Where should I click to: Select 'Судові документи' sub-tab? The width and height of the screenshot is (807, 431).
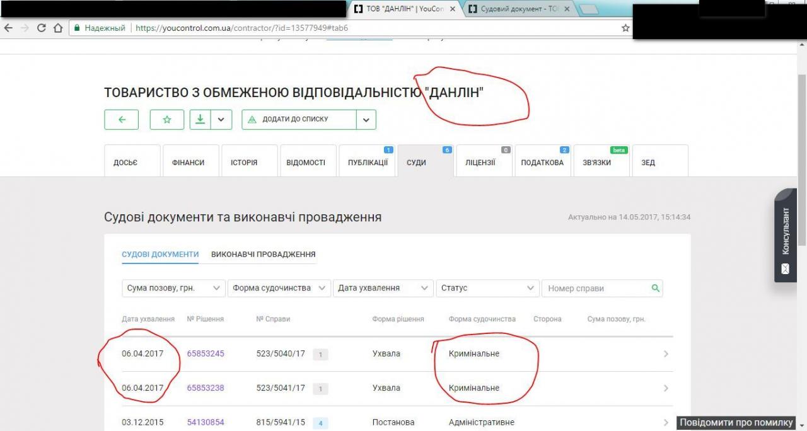point(160,254)
